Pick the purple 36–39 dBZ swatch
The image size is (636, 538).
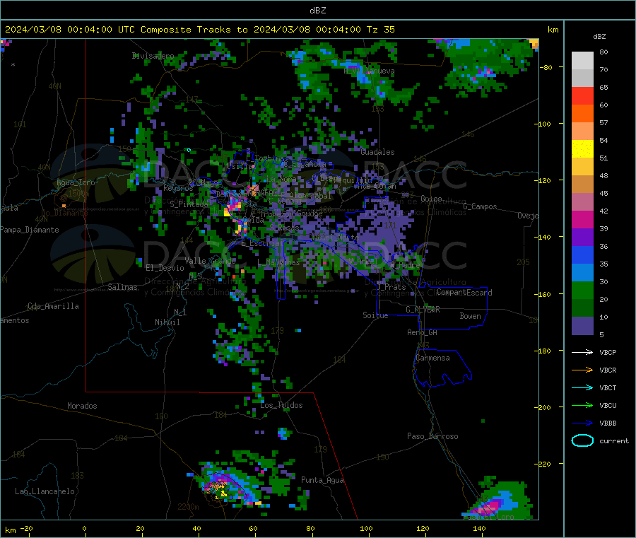582,238
